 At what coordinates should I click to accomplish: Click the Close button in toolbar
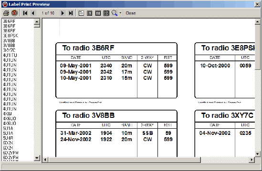130,13
